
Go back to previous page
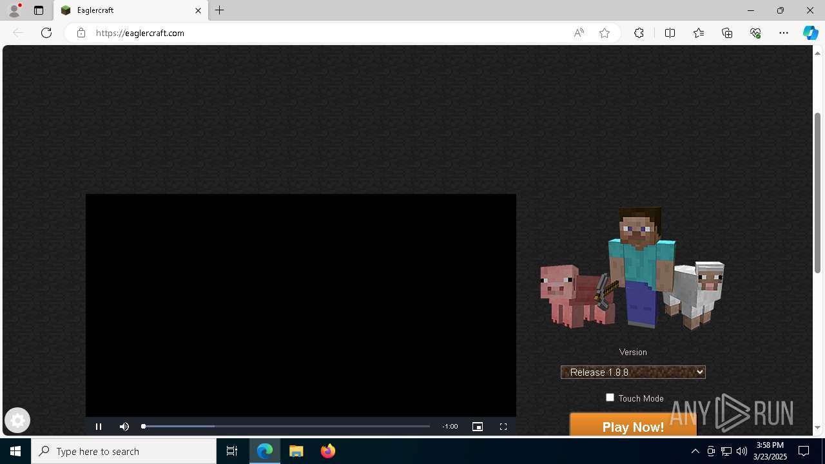point(18,33)
